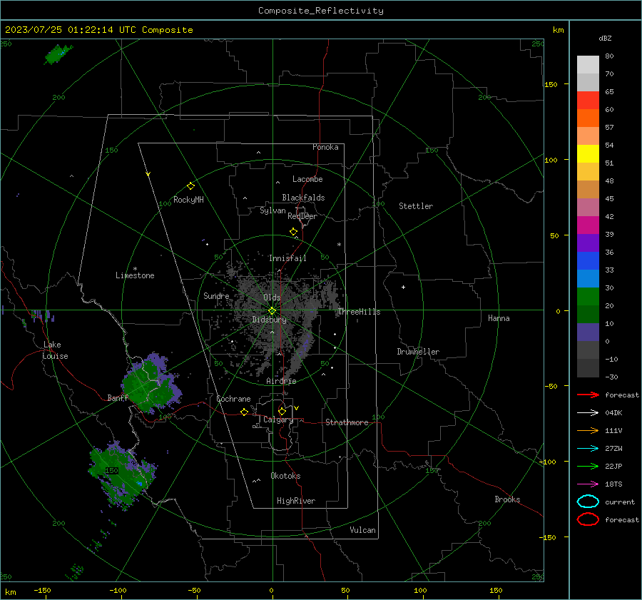Click the green radar echo near Banff
Image resolution: width=642 pixels, height=600 pixels.
(x=151, y=384)
